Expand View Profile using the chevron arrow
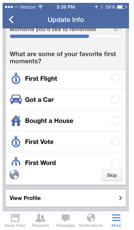134x230 pixels. (121, 198)
